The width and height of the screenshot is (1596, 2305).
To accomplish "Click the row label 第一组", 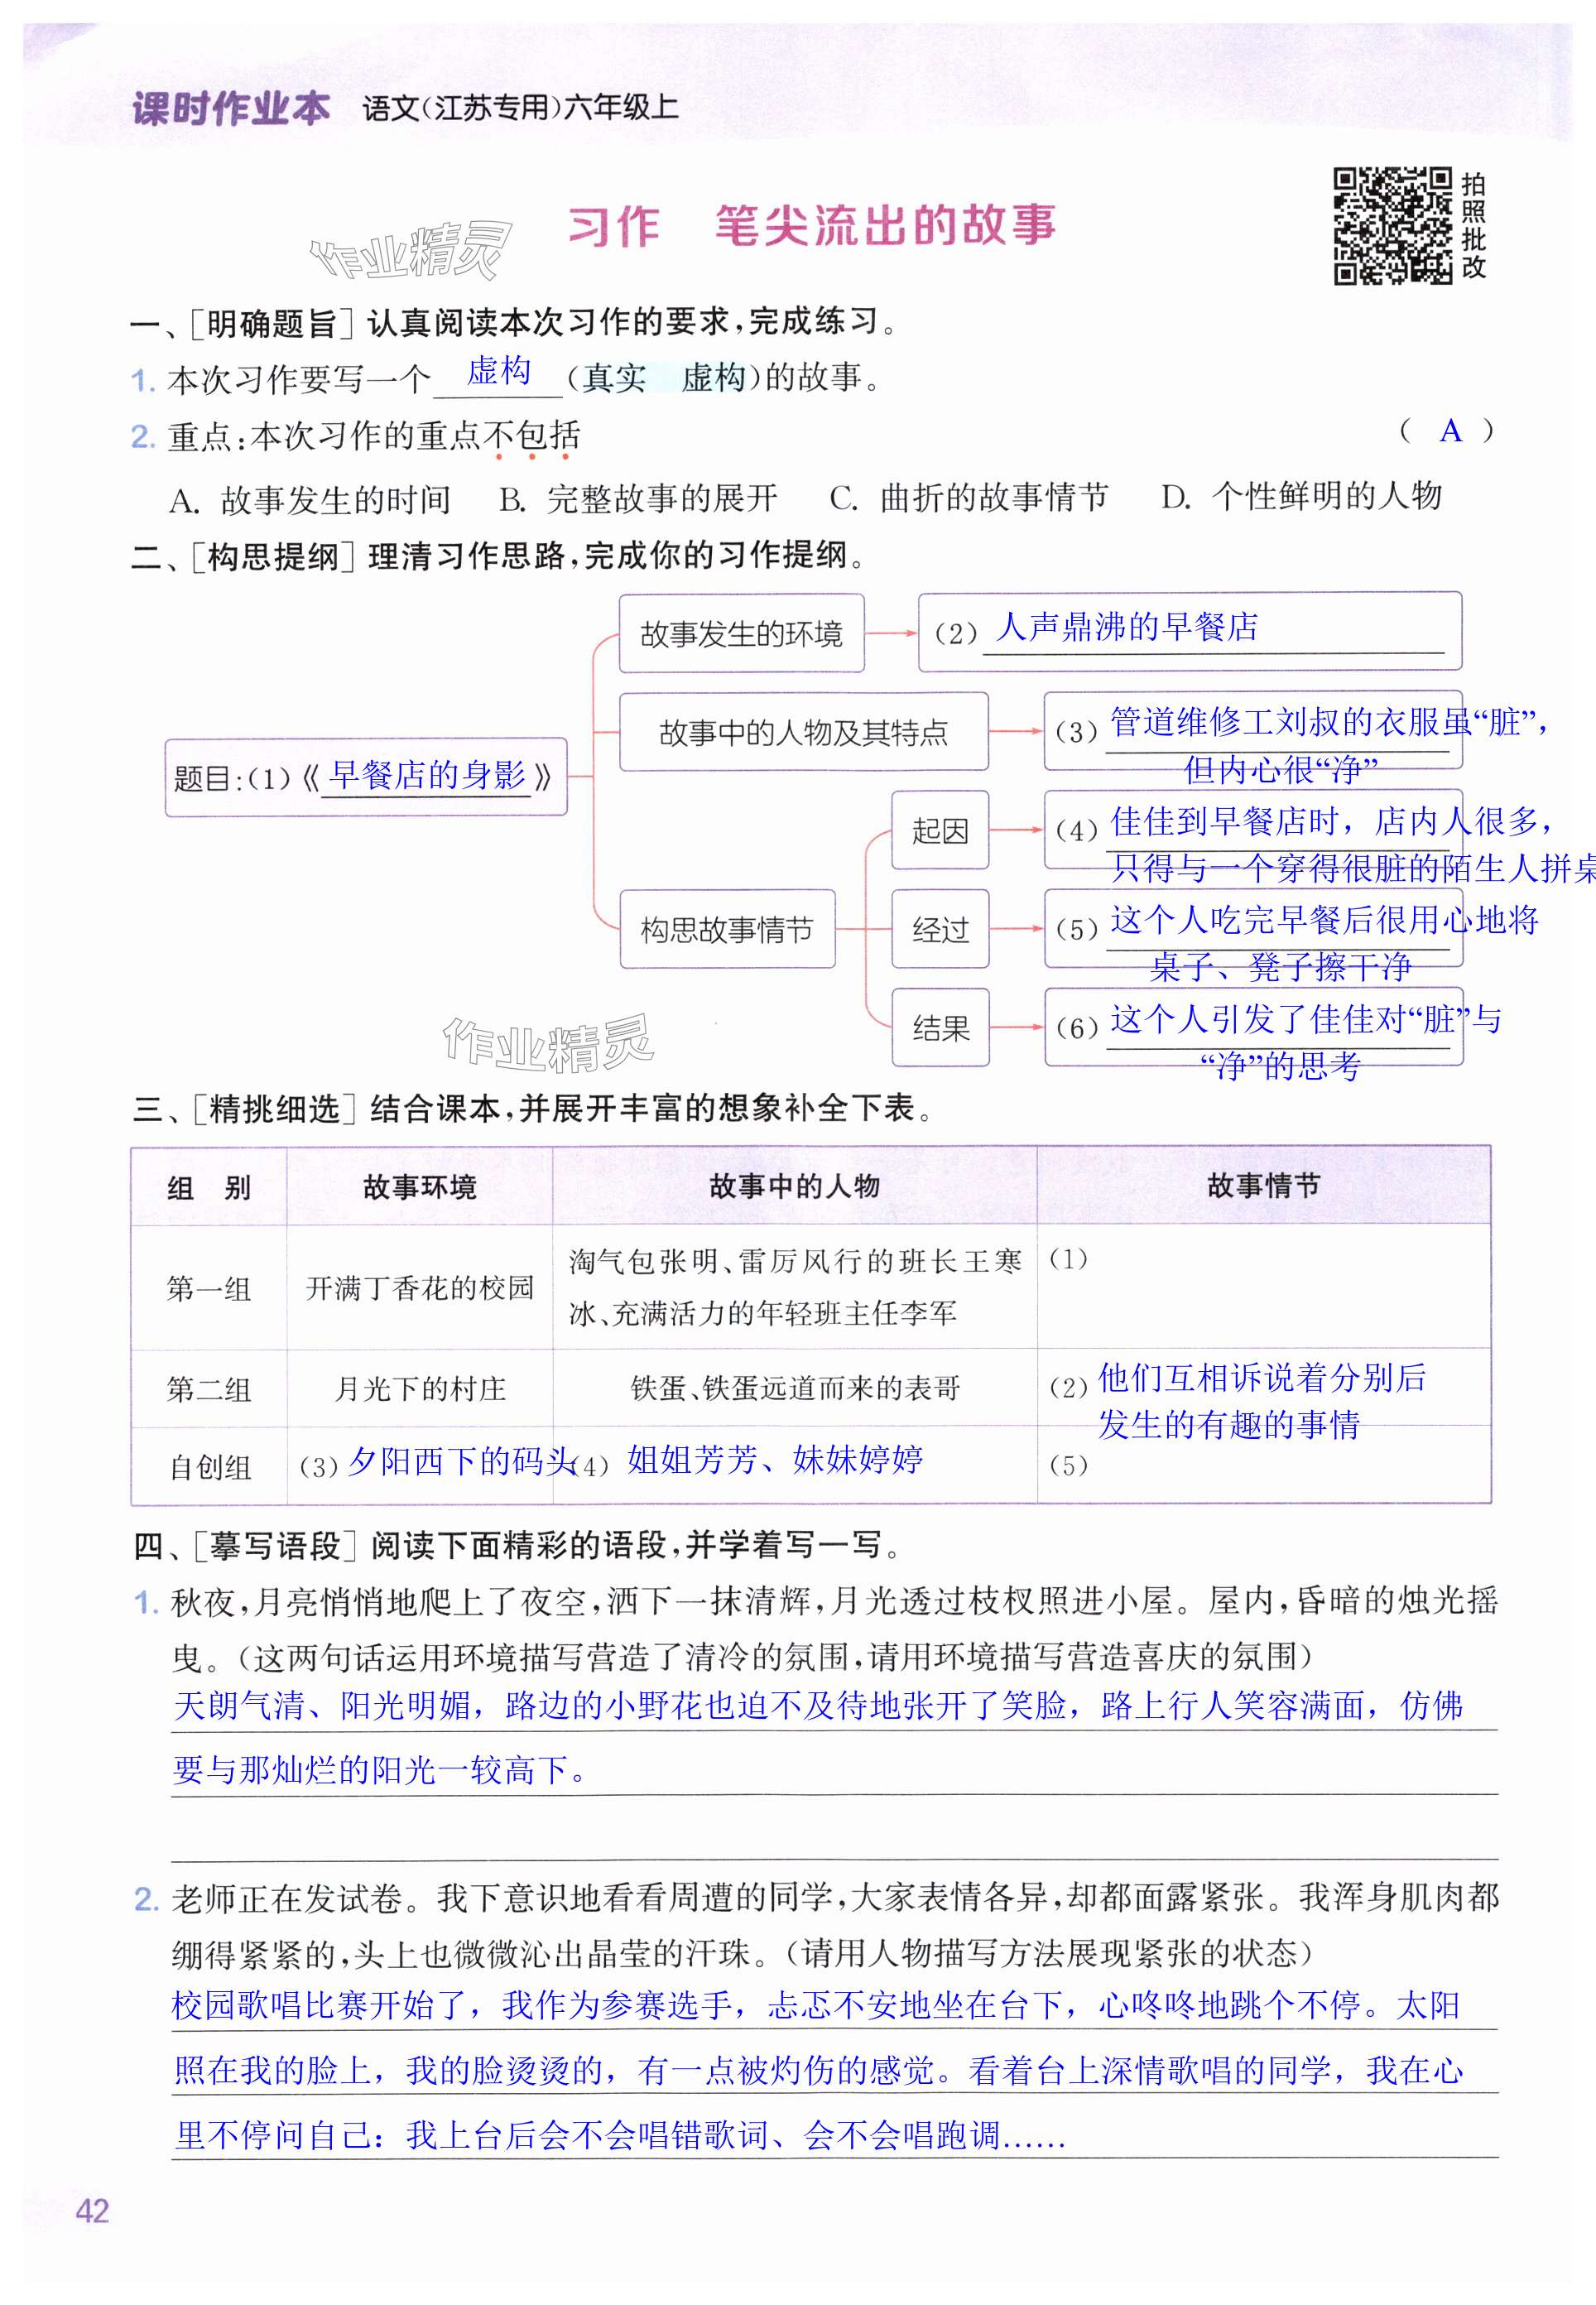I will tap(209, 1288).
